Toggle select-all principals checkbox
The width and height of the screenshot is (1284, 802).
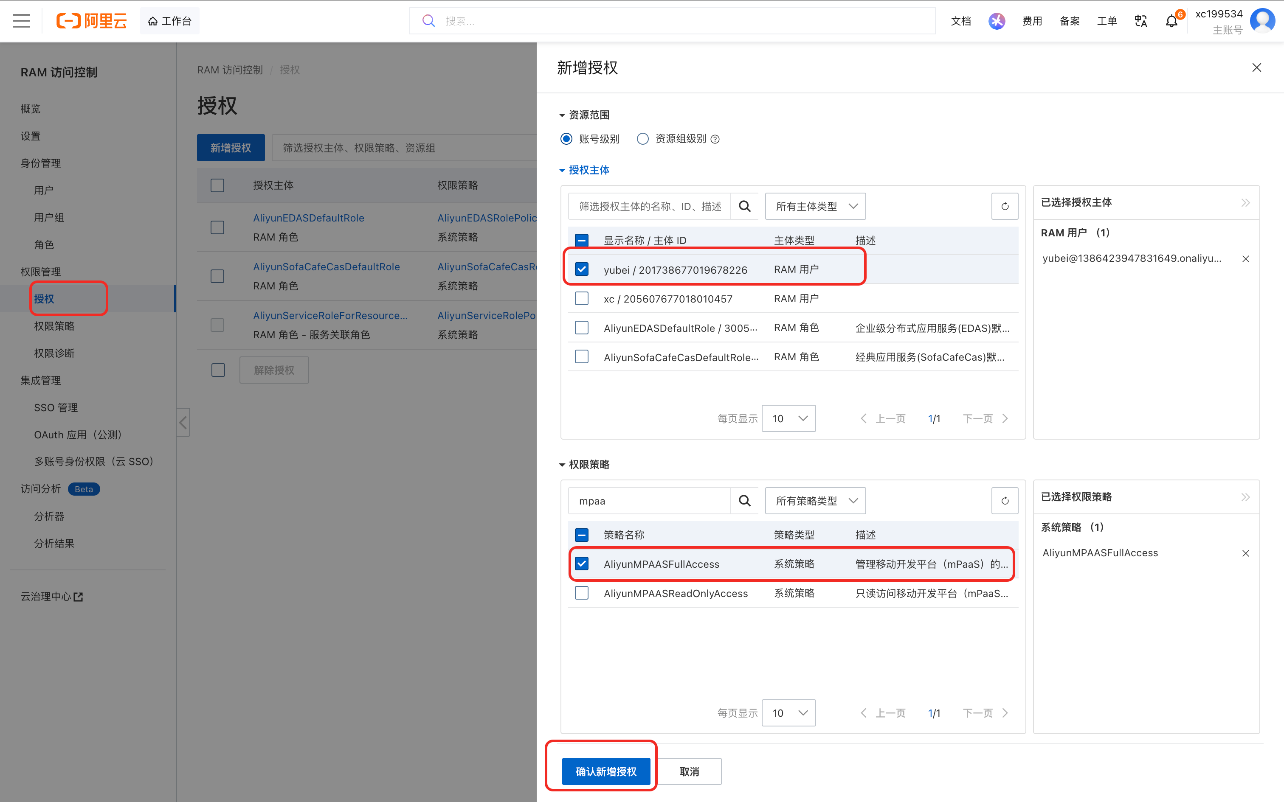(582, 240)
